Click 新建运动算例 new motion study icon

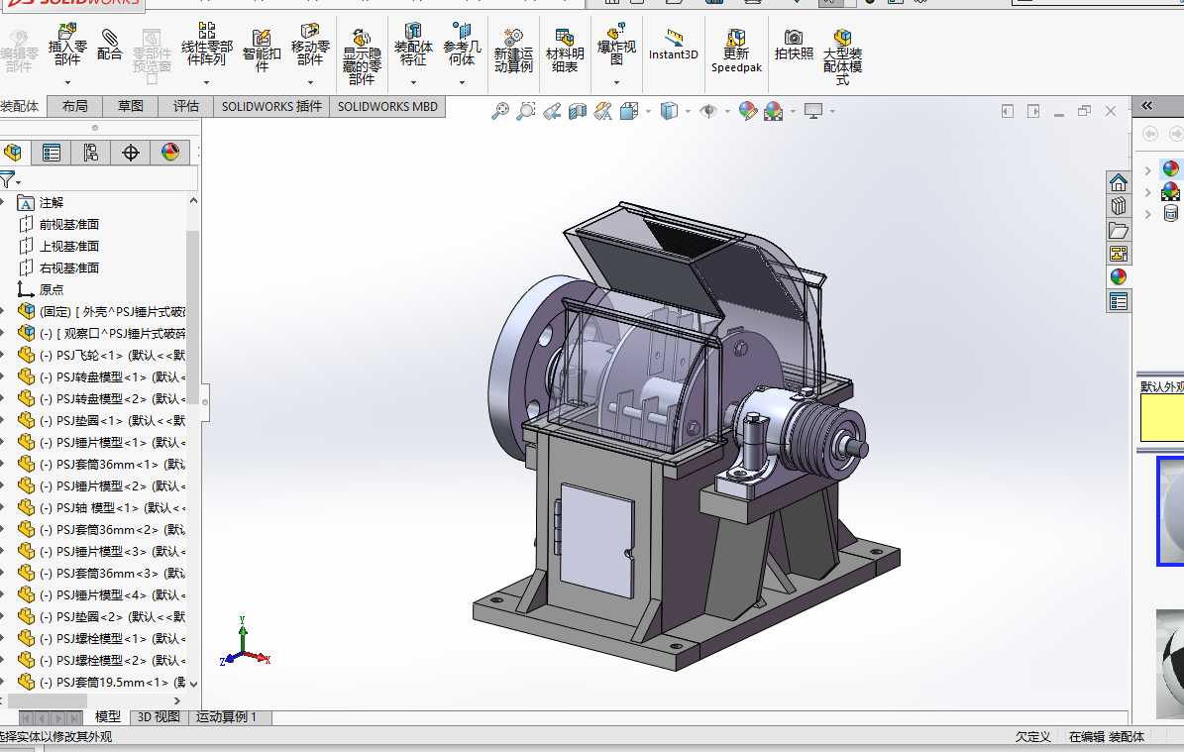[513, 39]
